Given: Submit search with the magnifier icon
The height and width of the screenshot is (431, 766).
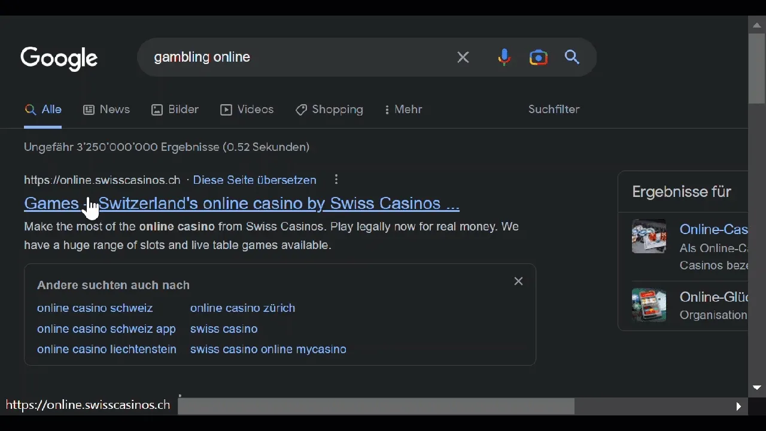Looking at the screenshot, I should pyautogui.click(x=573, y=57).
